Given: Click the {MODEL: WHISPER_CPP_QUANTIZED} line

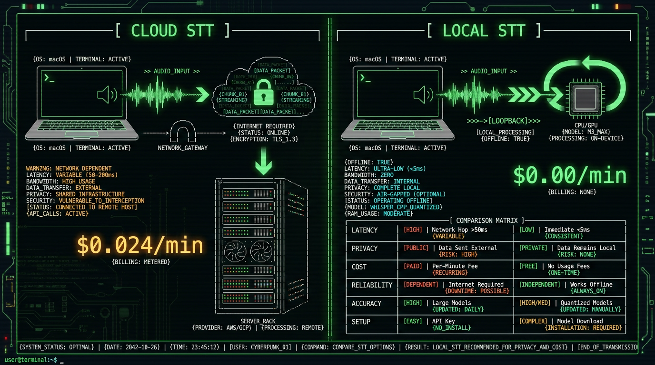Looking at the screenshot, I should tap(393, 207).
